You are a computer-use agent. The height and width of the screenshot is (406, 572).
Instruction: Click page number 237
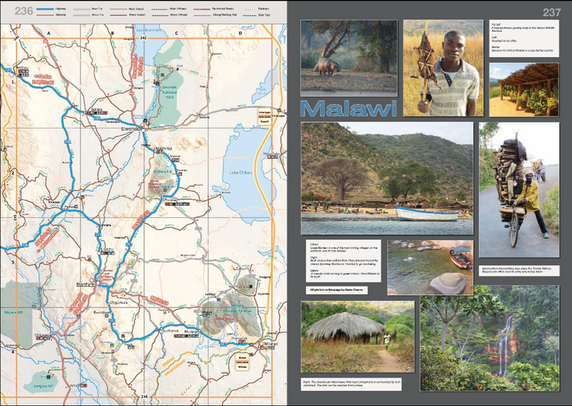(551, 13)
